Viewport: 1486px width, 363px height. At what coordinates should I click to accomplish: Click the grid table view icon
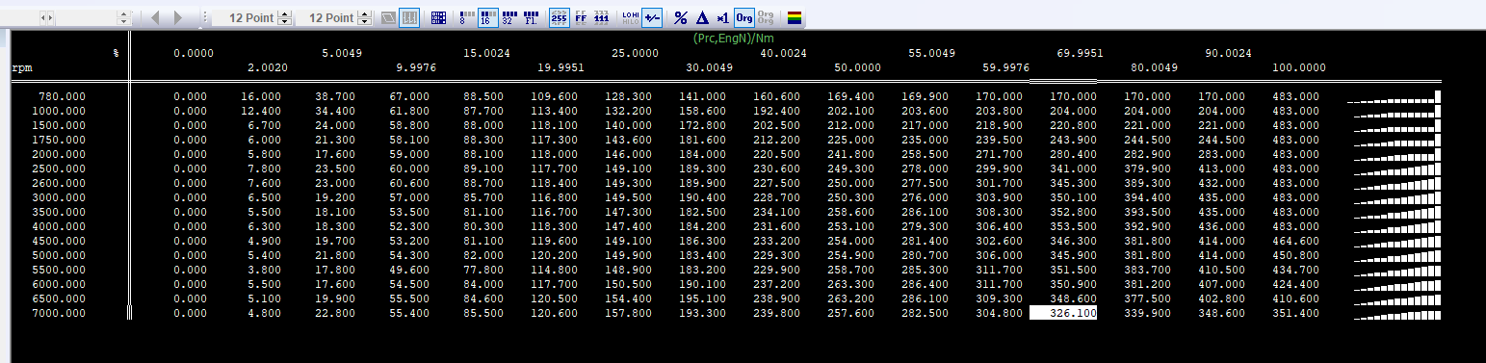pyautogui.click(x=438, y=17)
